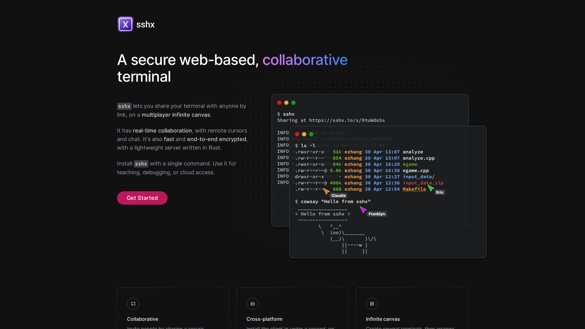Screen dimensions: 585x329
Task: Click the red dot of front terminal window
Action: [x=297, y=134]
